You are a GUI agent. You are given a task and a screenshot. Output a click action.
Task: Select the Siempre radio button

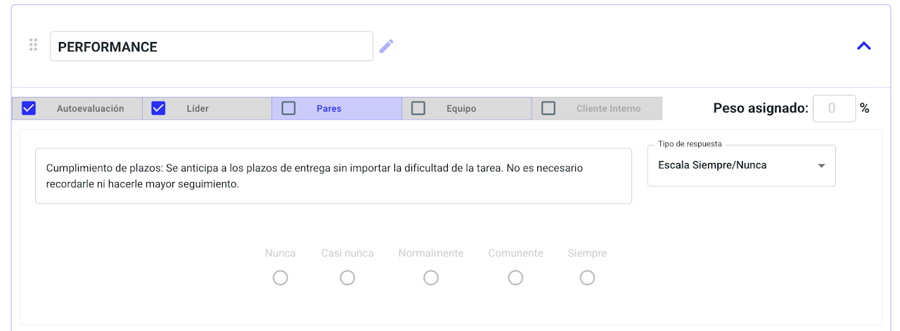[x=587, y=278]
